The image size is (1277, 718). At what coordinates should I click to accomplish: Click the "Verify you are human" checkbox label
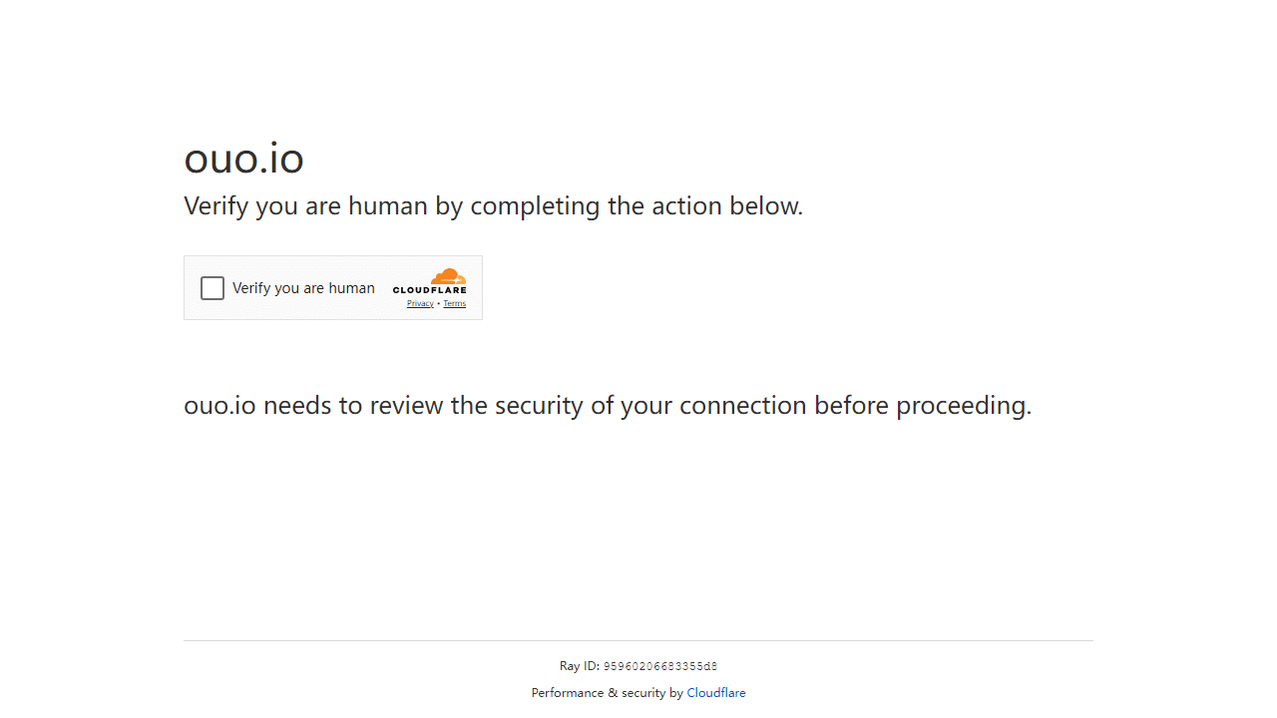[303, 288]
